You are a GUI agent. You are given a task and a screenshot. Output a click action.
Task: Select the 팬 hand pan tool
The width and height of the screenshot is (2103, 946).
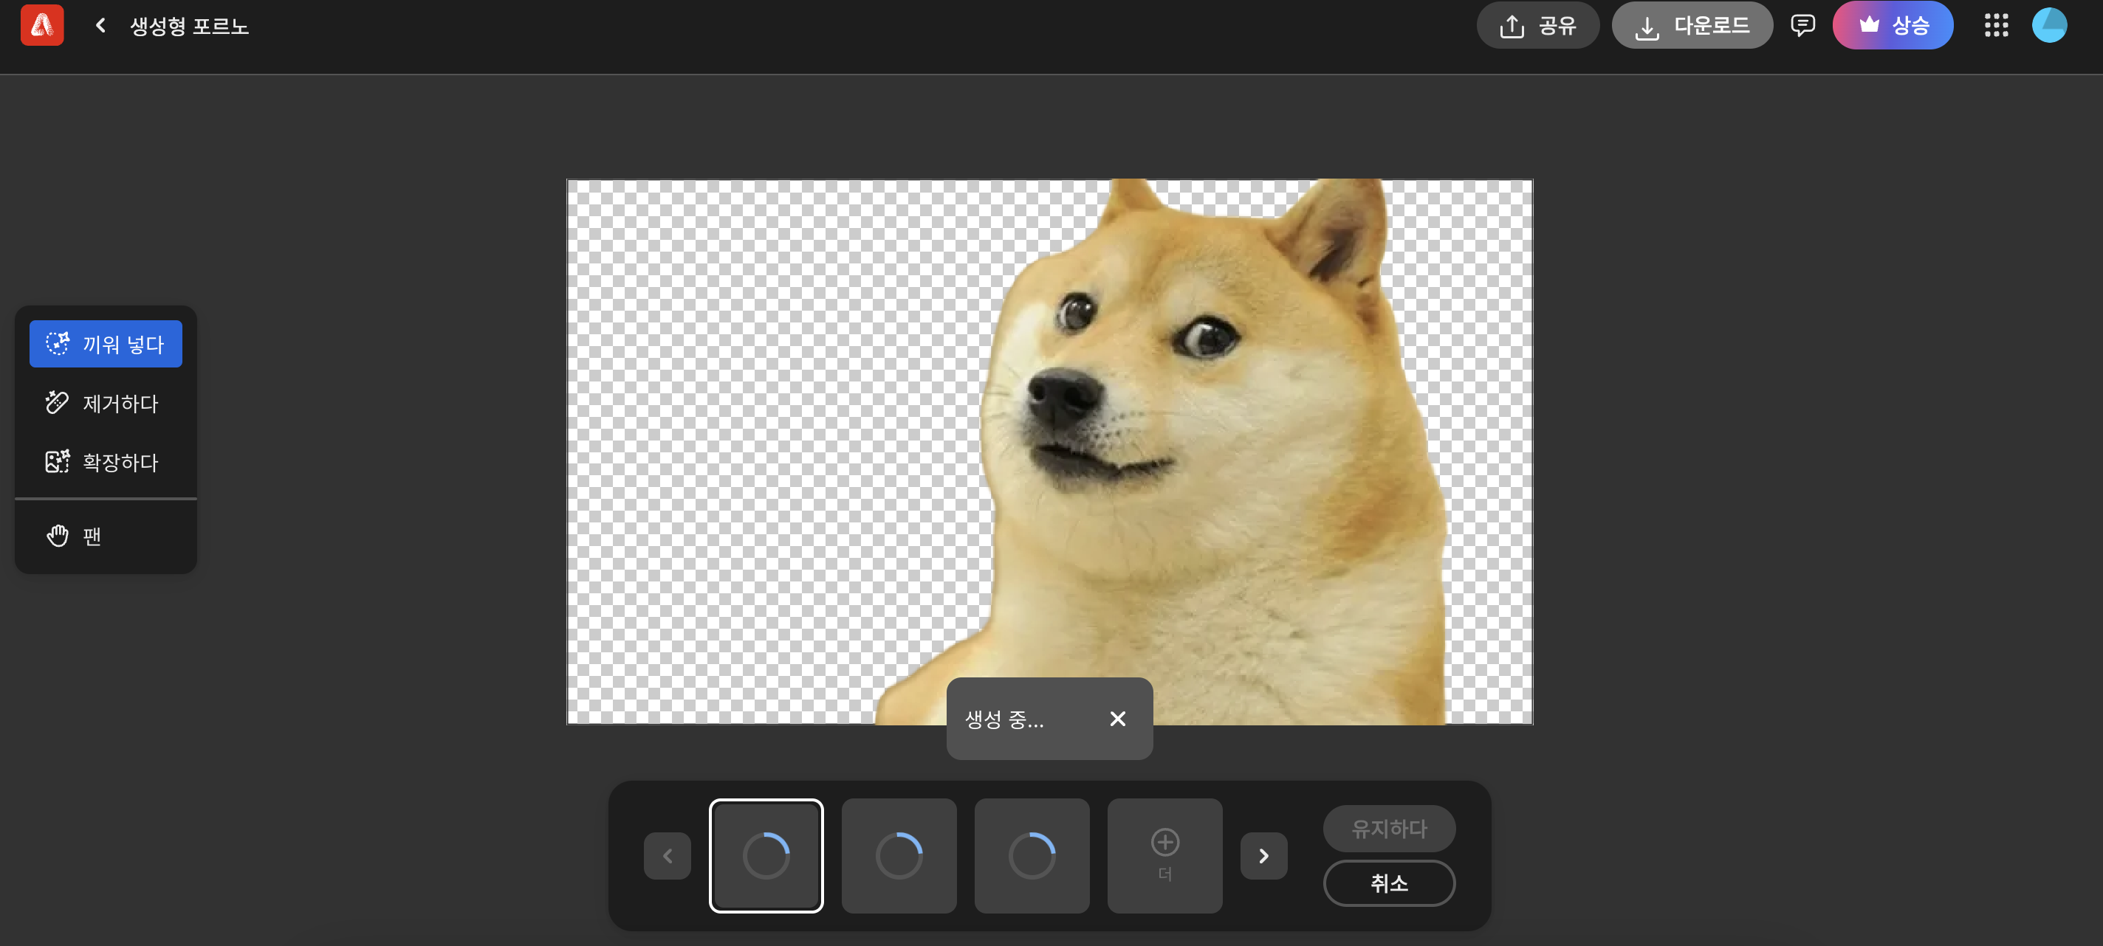(x=106, y=536)
